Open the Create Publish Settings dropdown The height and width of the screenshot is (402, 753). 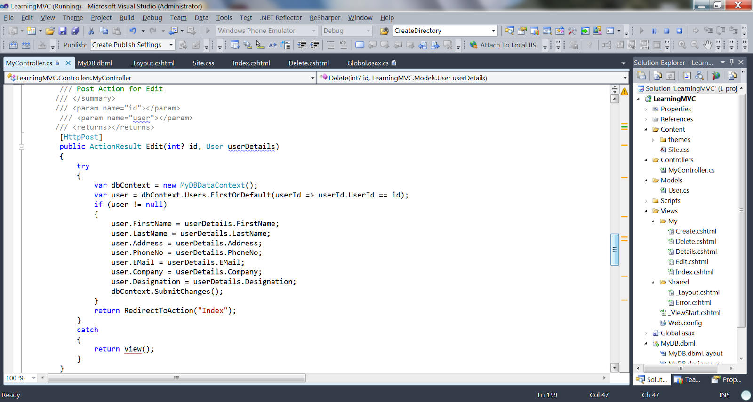[x=171, y=45]
